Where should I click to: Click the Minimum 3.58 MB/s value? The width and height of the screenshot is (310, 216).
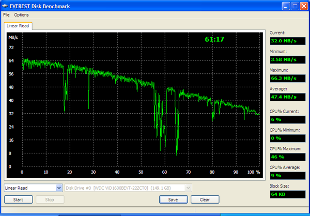click(x=288, y=59)
